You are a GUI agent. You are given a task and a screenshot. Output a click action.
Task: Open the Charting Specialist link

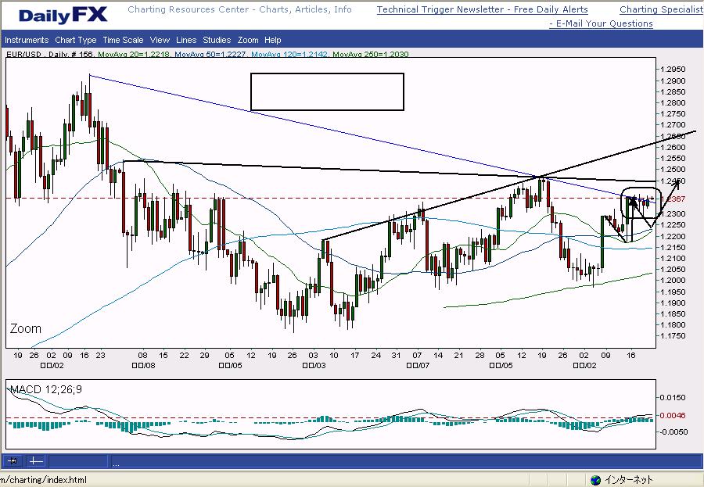[661, 9]
